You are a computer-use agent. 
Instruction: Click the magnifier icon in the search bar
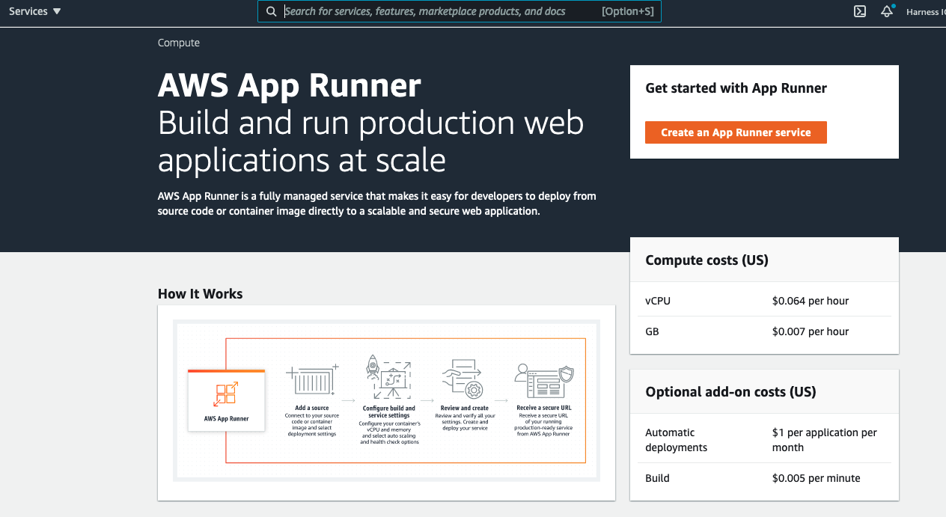point(272,11)
